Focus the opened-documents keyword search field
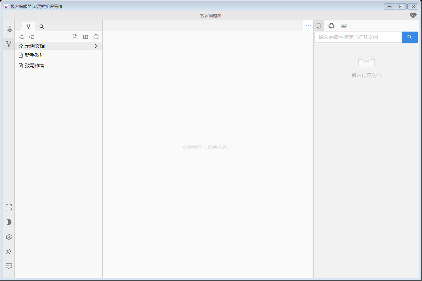 tap(358, 37)
